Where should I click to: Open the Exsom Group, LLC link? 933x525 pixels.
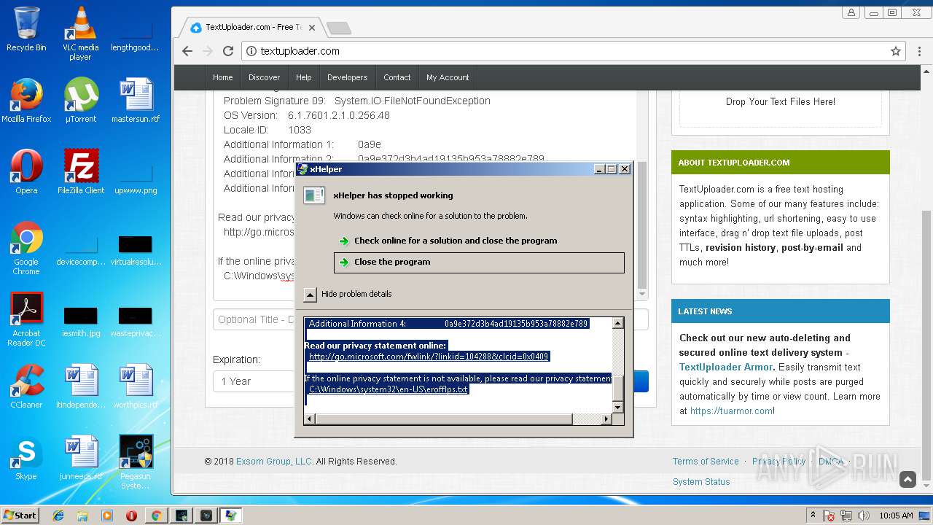(x=273, y=462)
